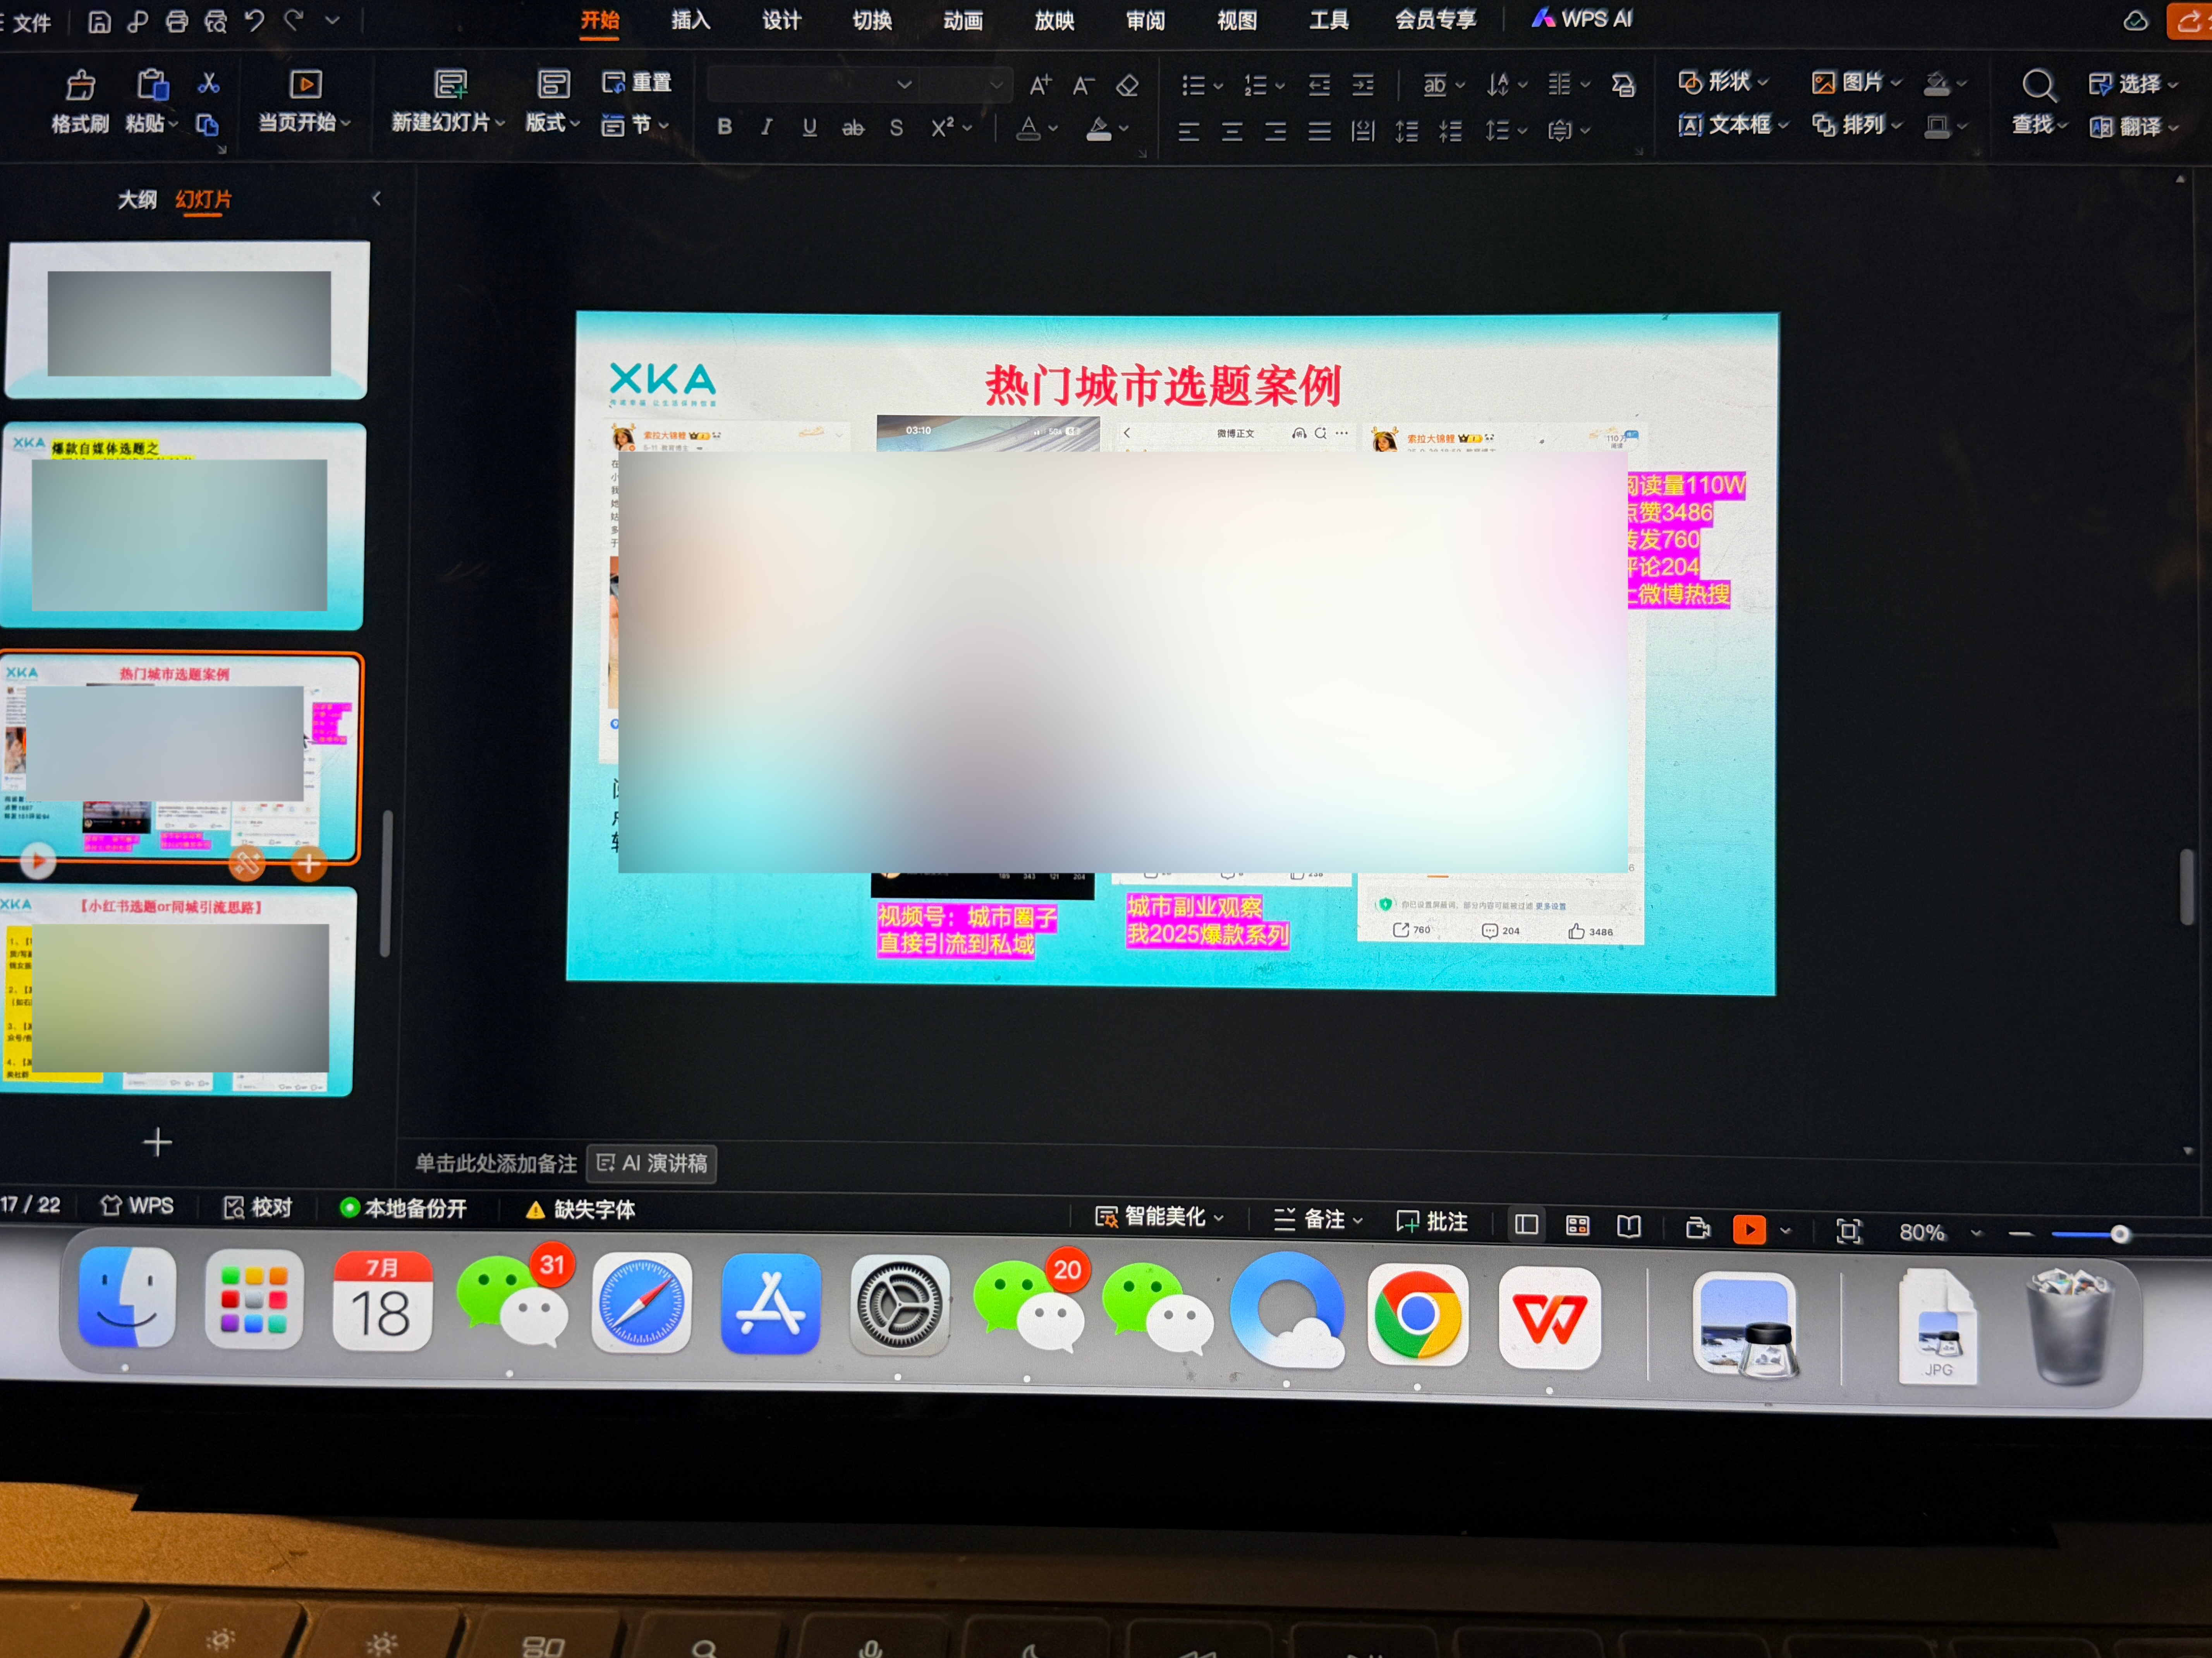Click the Undo arrow icon
Image resolution: width=2212 pixels, height=1658 pixels.
255,20
